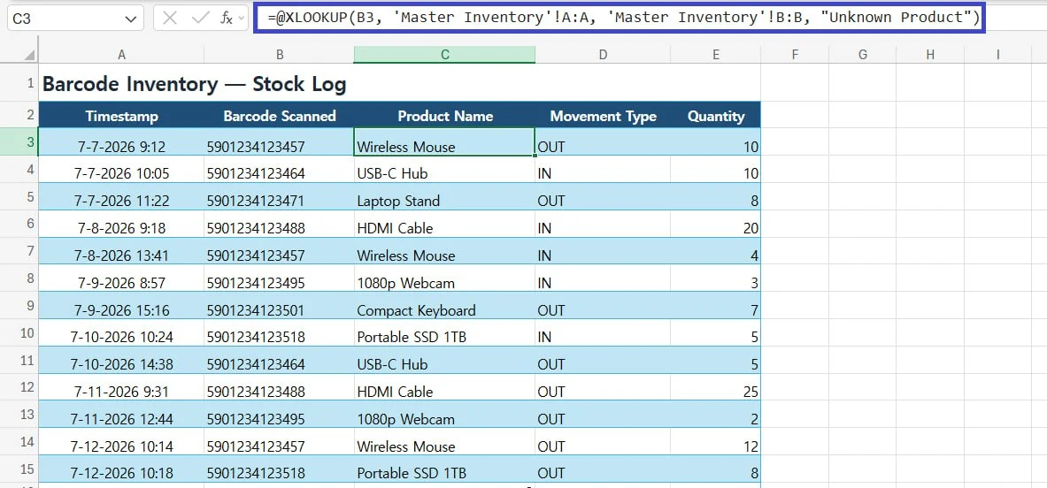Click the Movement Type header cell

click(x=603, y=115)
